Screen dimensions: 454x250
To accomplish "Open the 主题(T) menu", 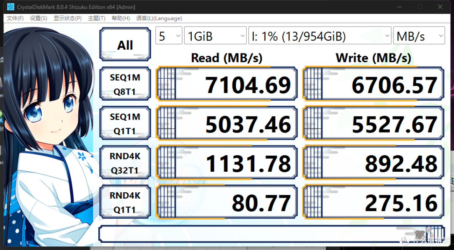I will click(97, 18).
